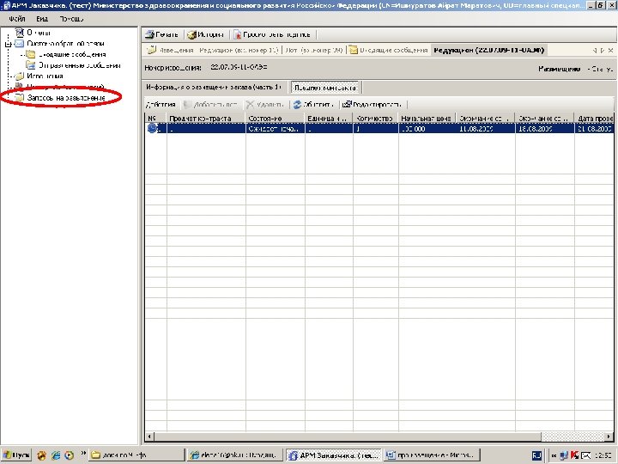Click the clock status icon in selected row
Viewport: 618px width, 464px height.
click(x=152, y=128)
